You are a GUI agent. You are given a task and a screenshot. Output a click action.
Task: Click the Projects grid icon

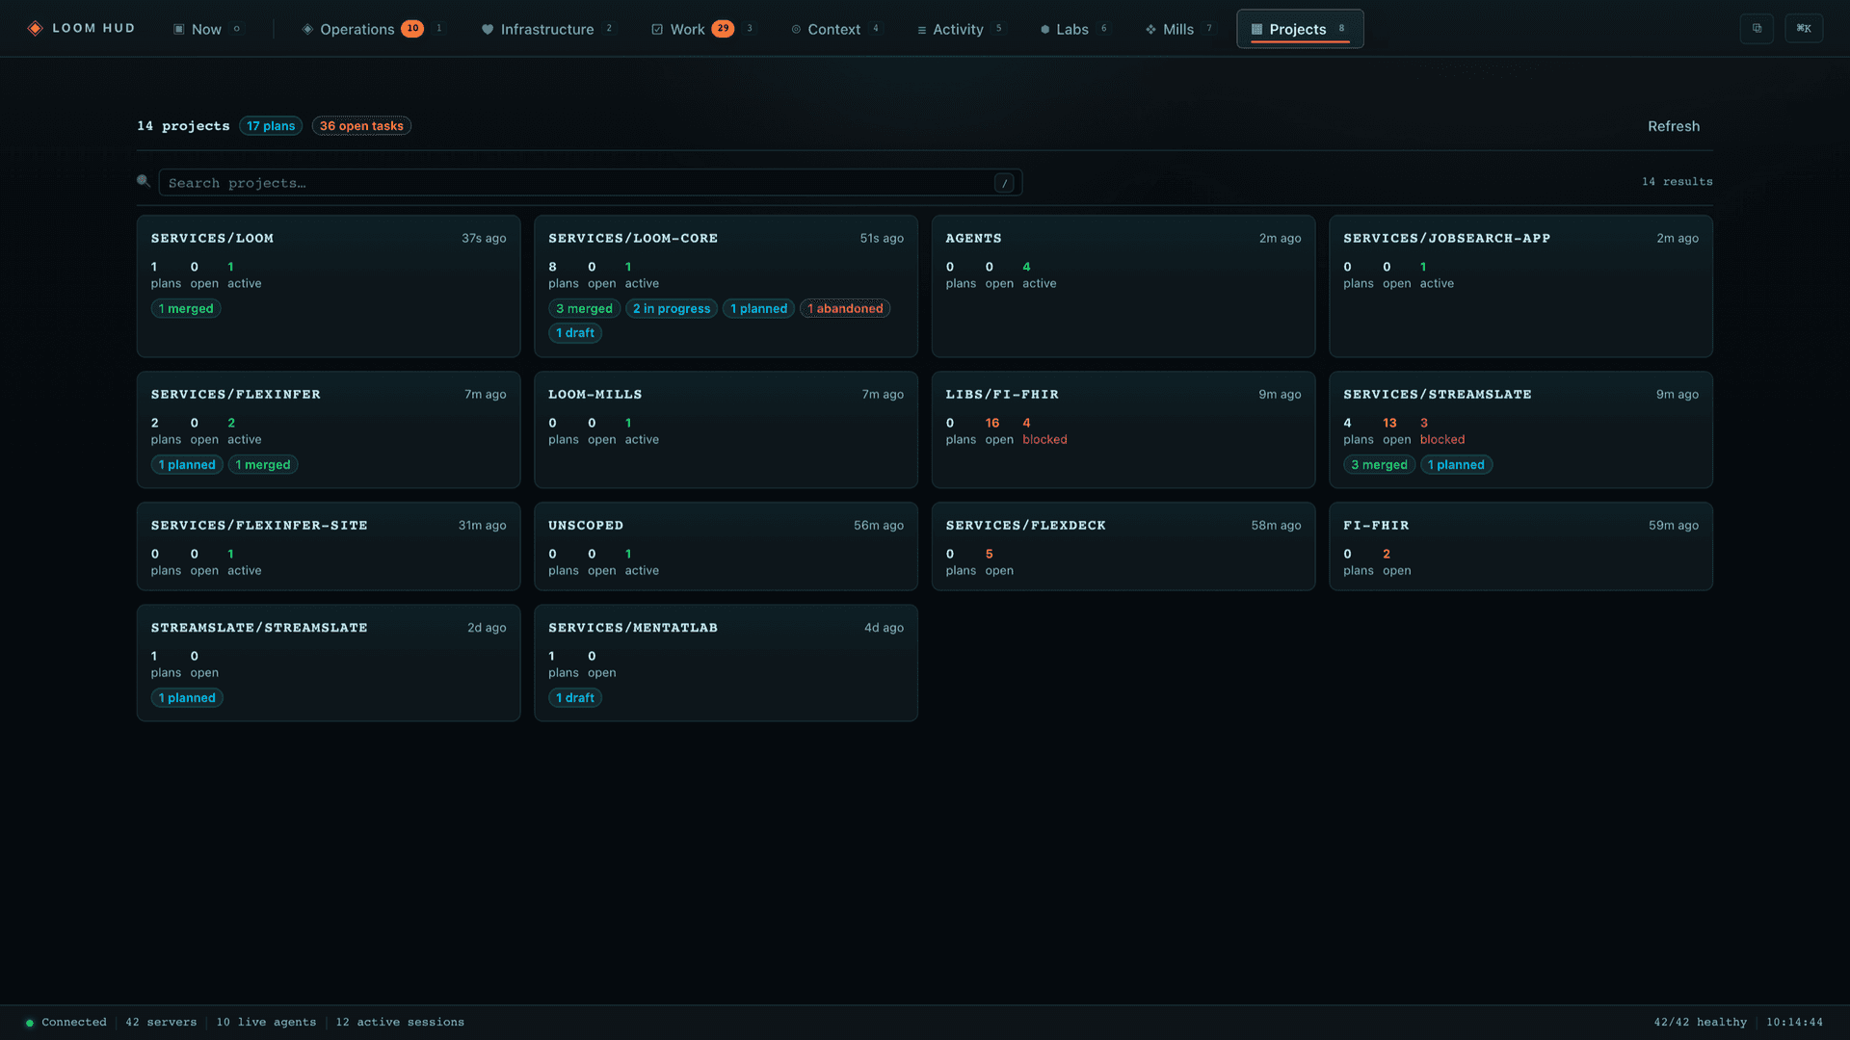click(1256, 29)
